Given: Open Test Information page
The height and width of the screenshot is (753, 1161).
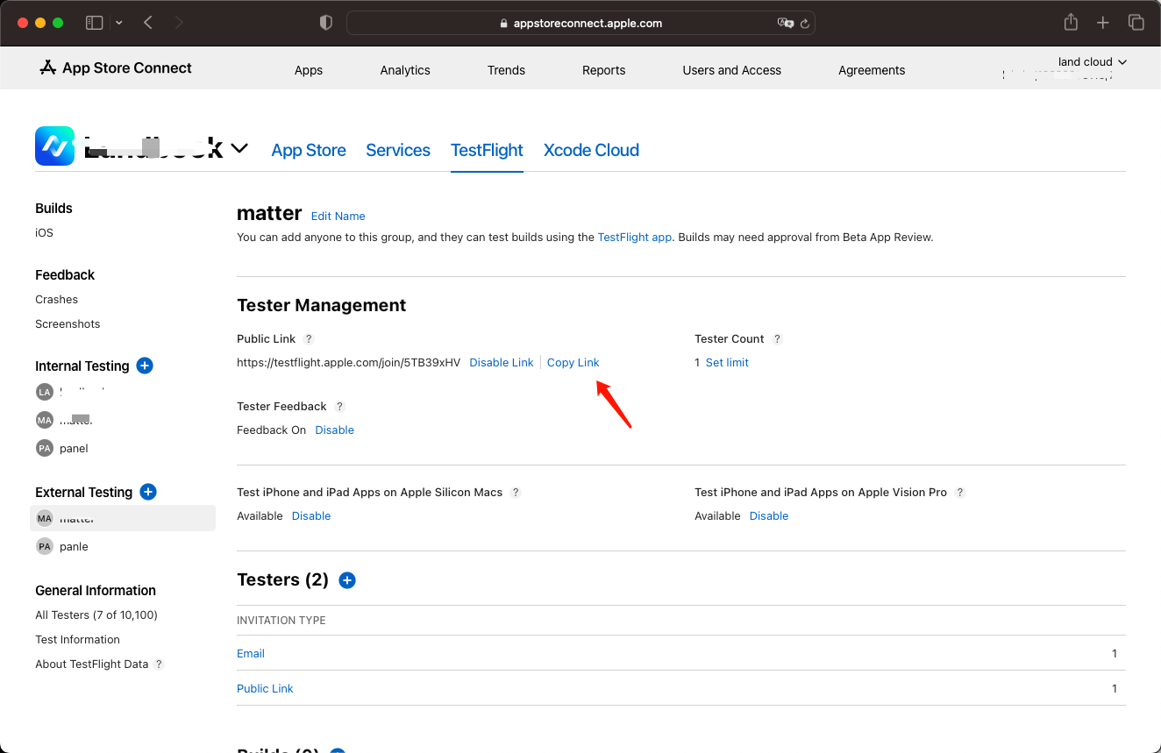Looking at the screenshot, I should [x=77, y=639].
